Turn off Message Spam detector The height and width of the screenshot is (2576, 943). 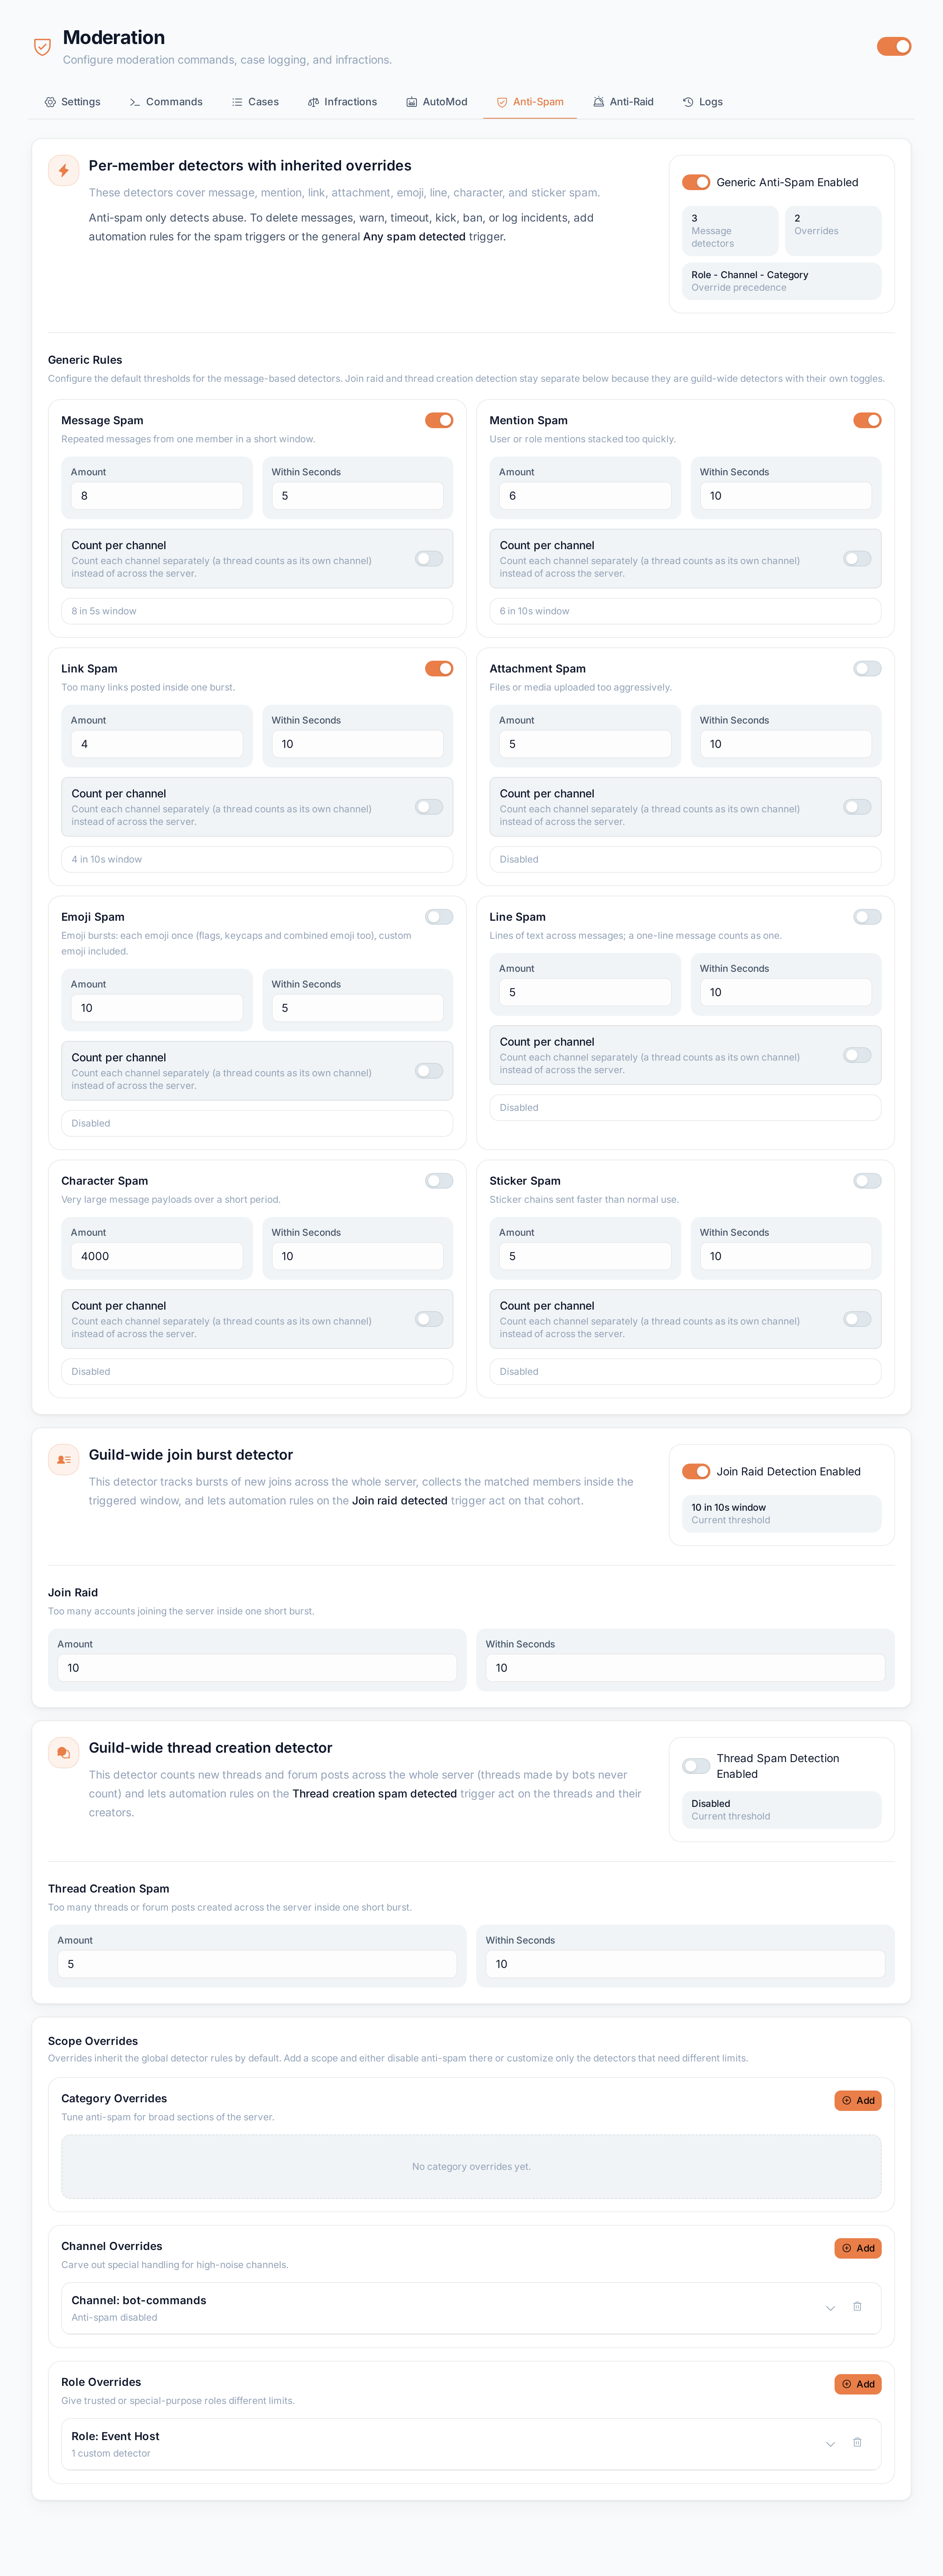click(439, 420)
